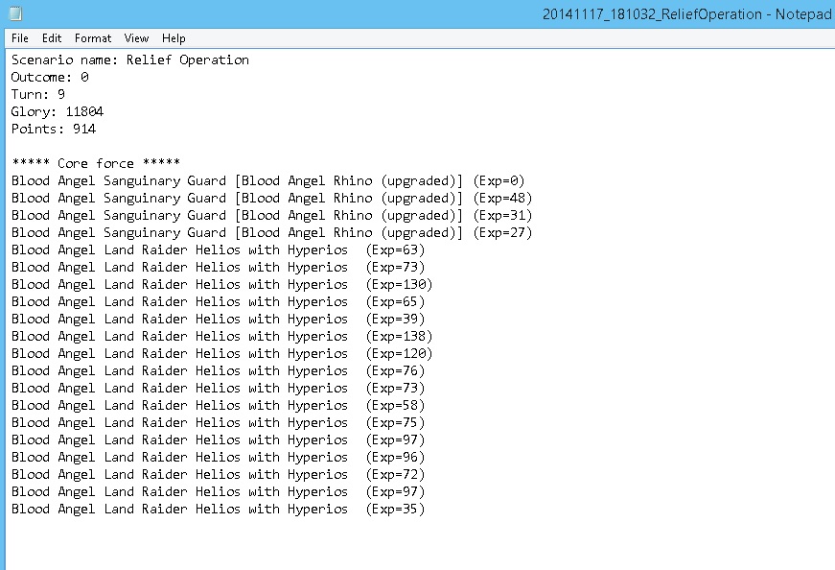Place cursor in the Scenario name line
This screenshot has width=835, height=570.
[x=129, y=59]
